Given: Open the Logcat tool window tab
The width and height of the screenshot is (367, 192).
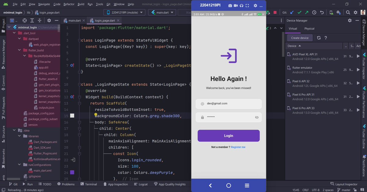Looking at the screenshot, I should (141, 184).
